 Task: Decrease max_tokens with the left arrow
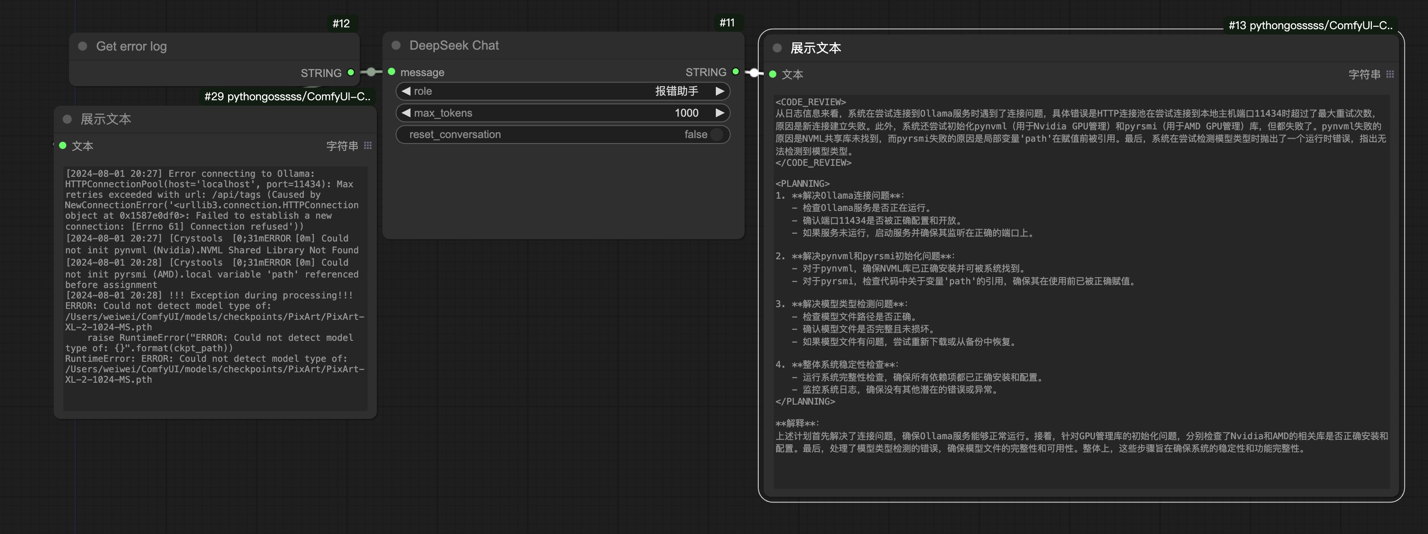406,113
